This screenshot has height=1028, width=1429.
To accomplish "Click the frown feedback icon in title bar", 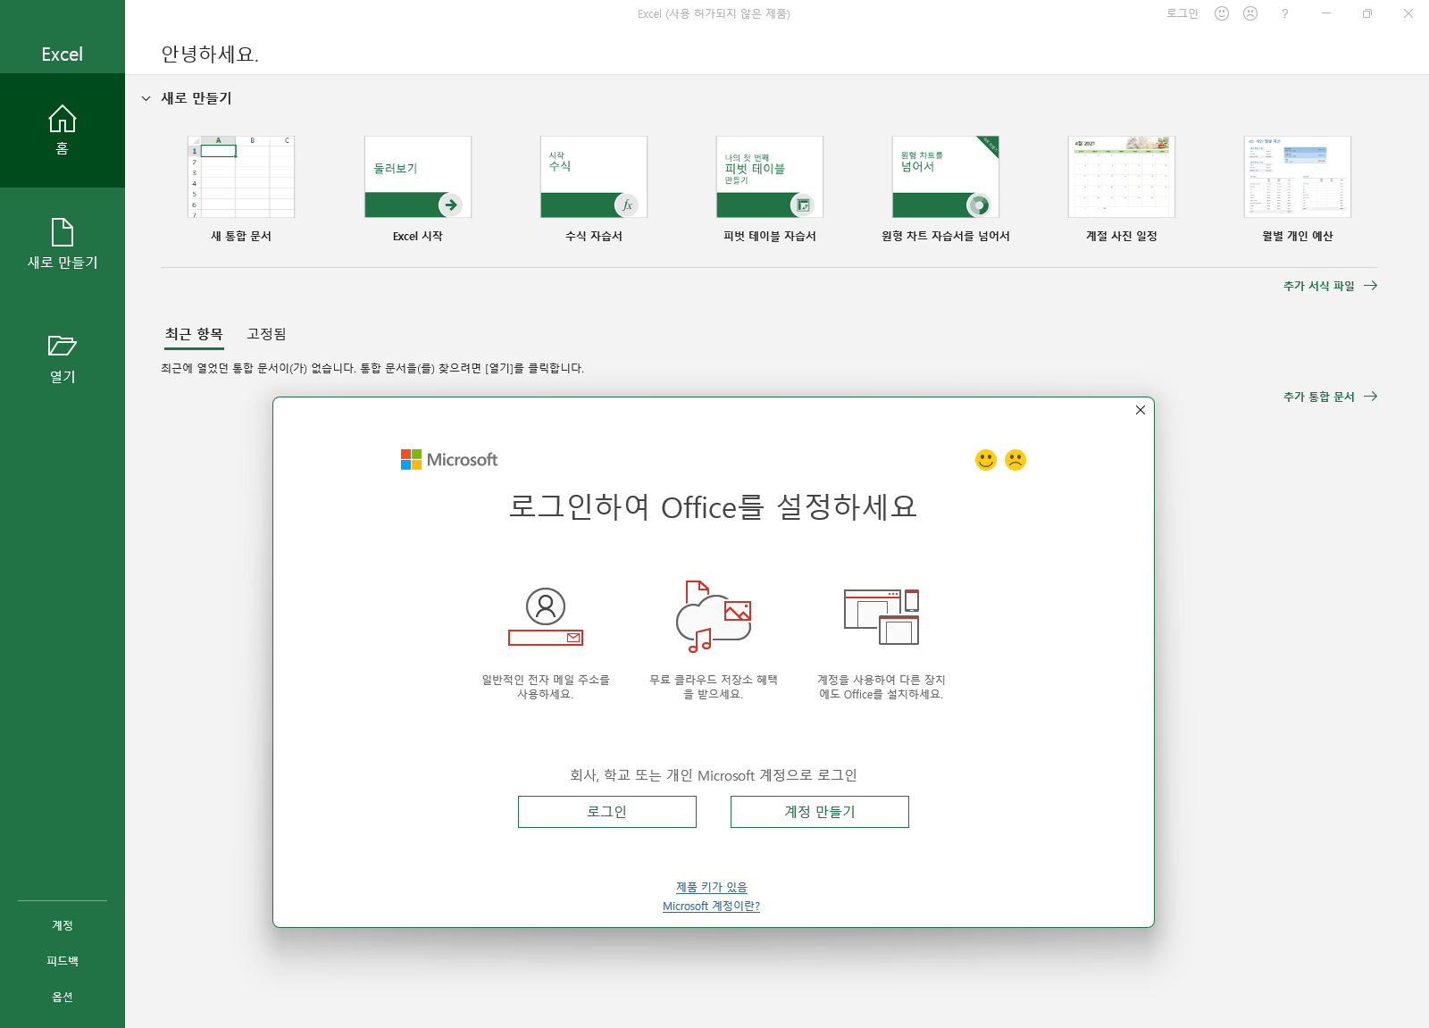I will (1250, 13).
